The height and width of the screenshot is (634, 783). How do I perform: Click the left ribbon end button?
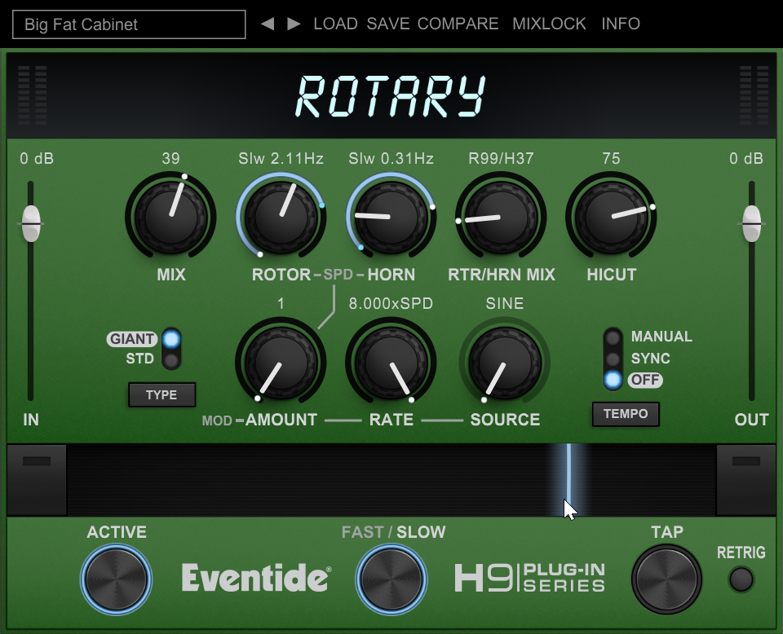click(x=37, y=479)
